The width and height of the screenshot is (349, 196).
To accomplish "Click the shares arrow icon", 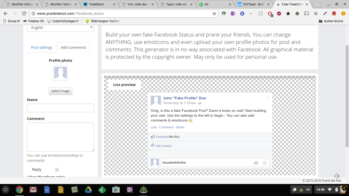I will [153, 145].
